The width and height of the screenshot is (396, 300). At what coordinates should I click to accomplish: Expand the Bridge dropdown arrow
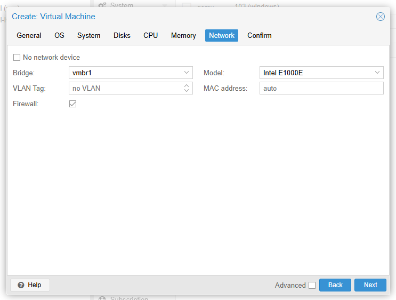[x=187, y=73]
